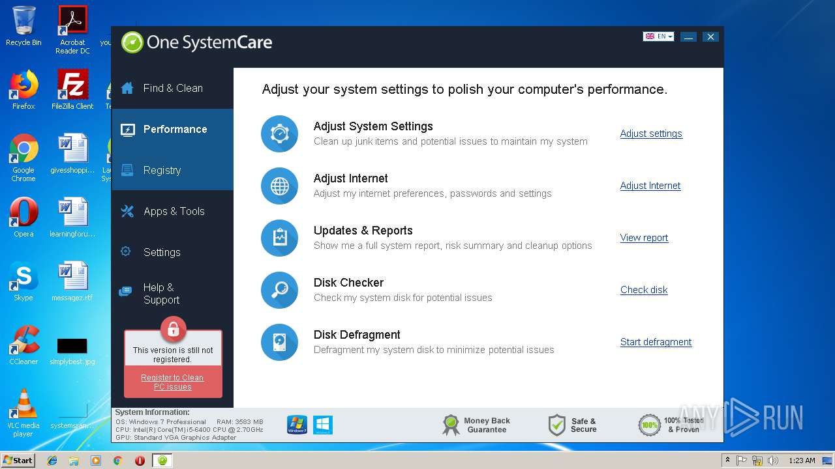
Task: Click the Adjust Internet link
Action: point(650,186)
